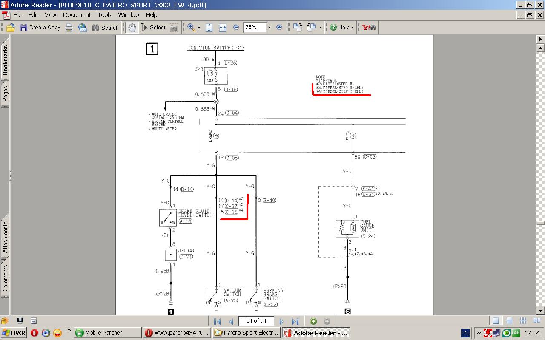Select the Snapshot camera tool
545x340 pixels.
174,28
